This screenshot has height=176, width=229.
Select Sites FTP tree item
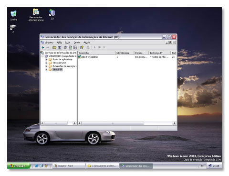click(57, 70)
